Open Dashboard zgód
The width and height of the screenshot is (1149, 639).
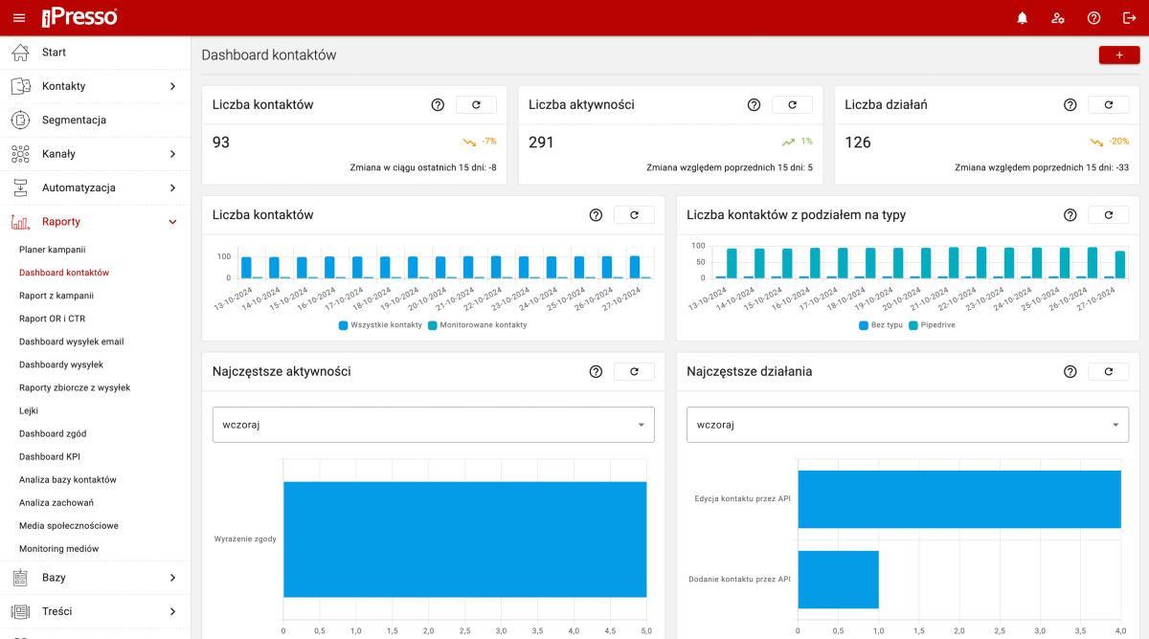pyautogui.click(x=53, y=433)
